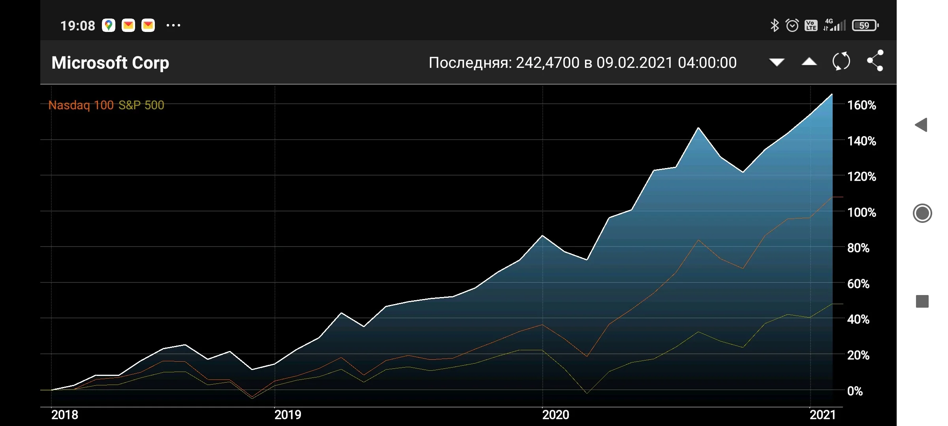Tap the battery 59 indicator
The height and width of the screenshot is (426, 948).
865,26
